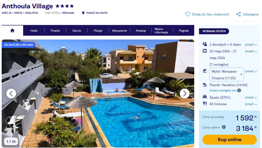Expand the Wylot Warszawa-Chopina departure dropdown
The width and height of the screenshot is (262, 148).
(227, 74)
